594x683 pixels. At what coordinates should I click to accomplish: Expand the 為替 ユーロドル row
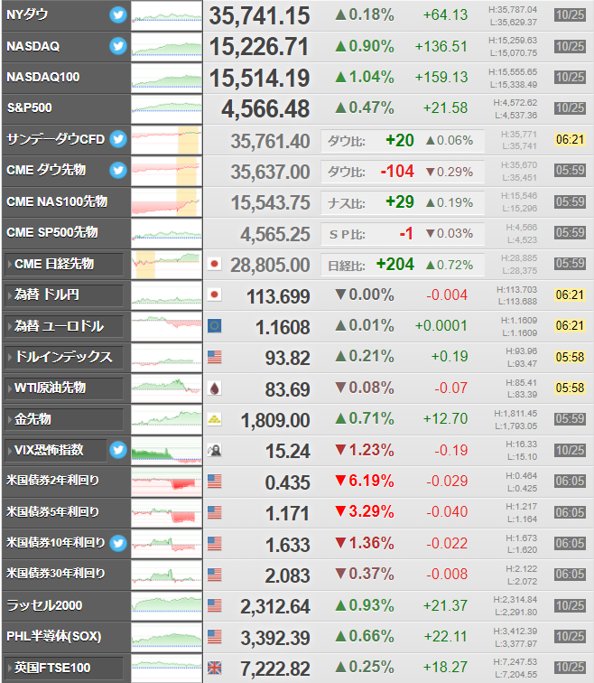tap(63, 326)
